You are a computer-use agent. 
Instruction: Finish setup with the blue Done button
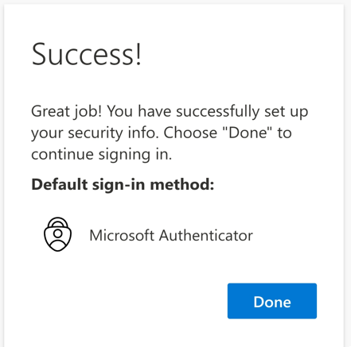pos(272,301)
